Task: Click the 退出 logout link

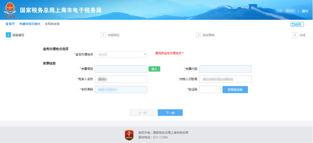Action: [x=305, y=11]
